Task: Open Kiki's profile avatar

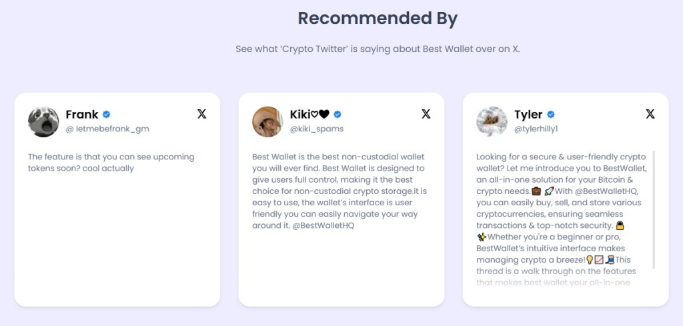Action: pos(267,121)
